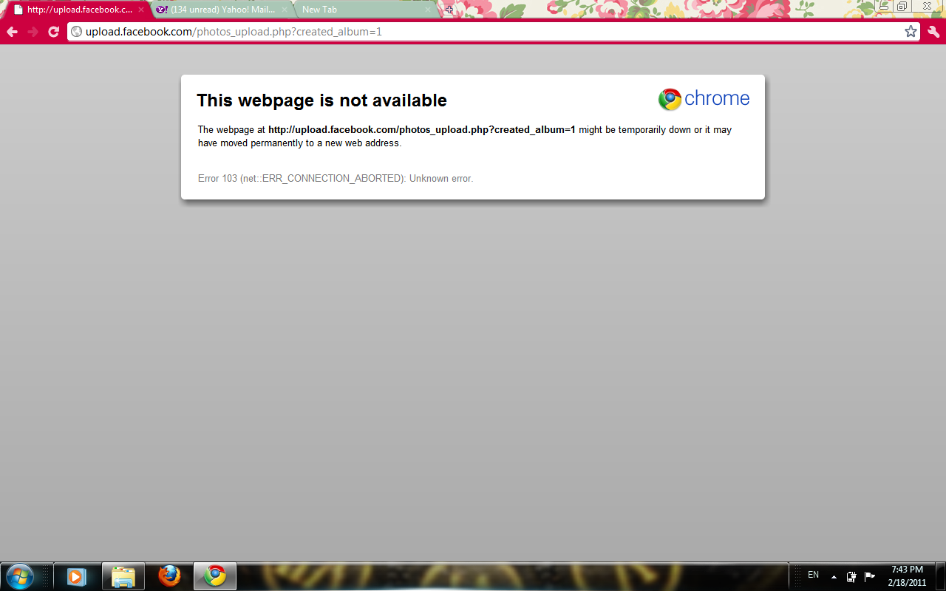The width and height of the screenshot is (946, 591).
Task: Reload the current page
Action: (x=53, y=32)
